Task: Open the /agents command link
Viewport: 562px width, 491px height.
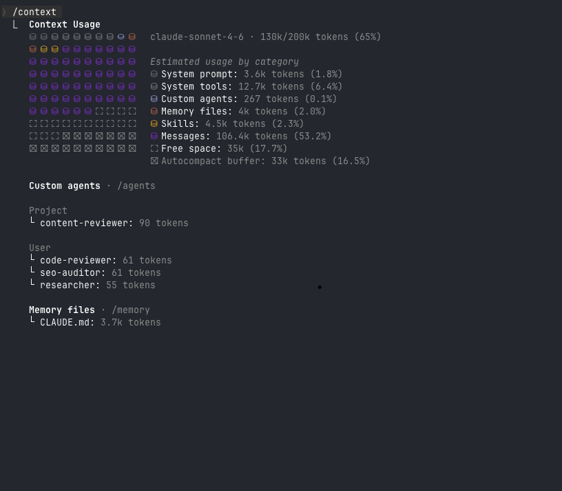Action: coord(136,186)
